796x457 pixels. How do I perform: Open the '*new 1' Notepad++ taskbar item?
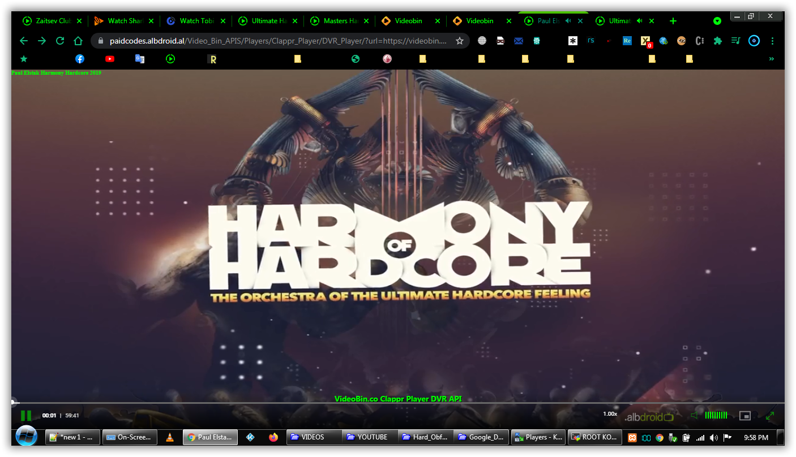coord(73,437)
